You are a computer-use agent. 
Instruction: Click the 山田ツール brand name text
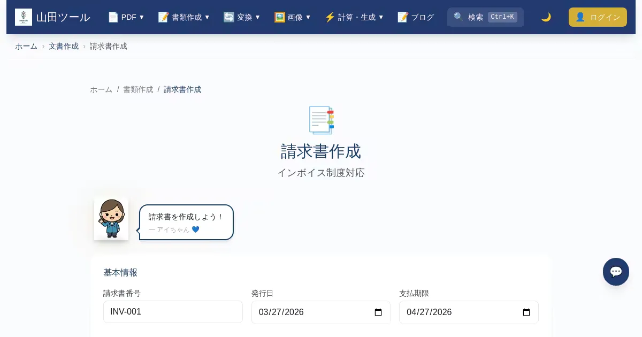coord(63,17)
